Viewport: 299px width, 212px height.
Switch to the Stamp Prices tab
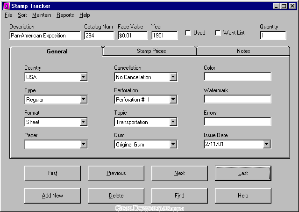click(151, 51)
